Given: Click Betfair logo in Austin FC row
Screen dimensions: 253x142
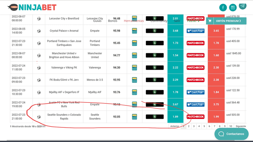Looking at the screenshot, I should click(x=195, y=104).
